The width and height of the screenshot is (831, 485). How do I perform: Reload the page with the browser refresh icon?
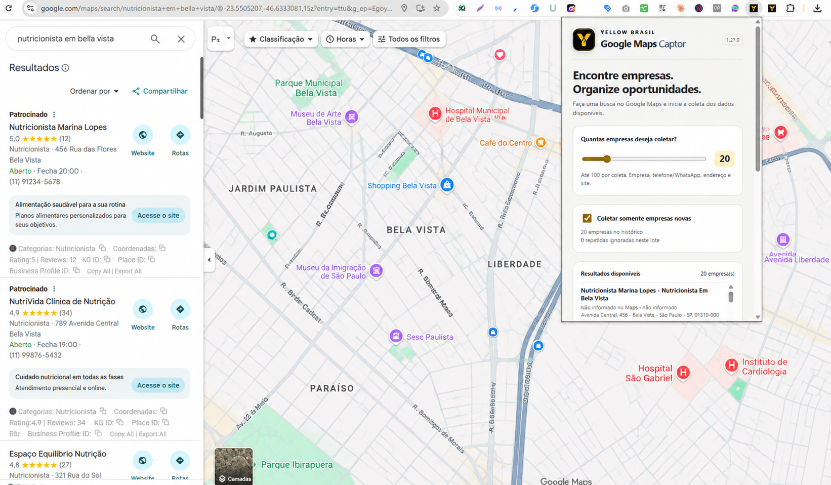9,8
